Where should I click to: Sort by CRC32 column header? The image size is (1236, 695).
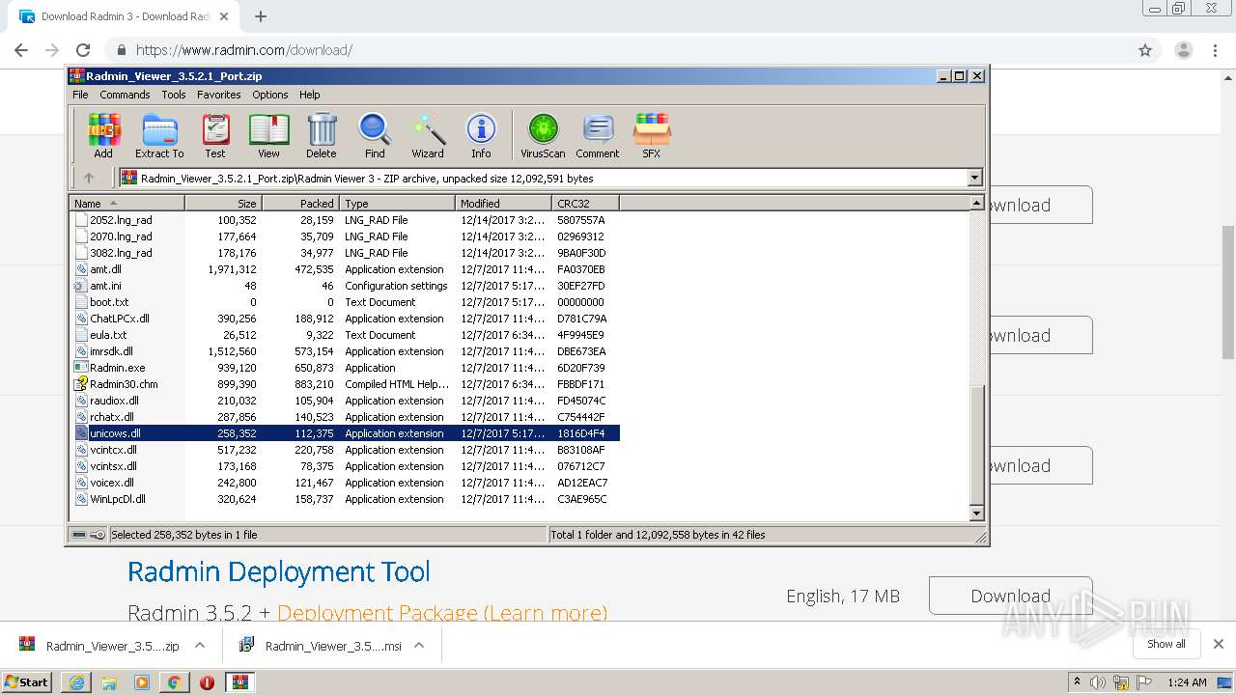click(585, 204)
